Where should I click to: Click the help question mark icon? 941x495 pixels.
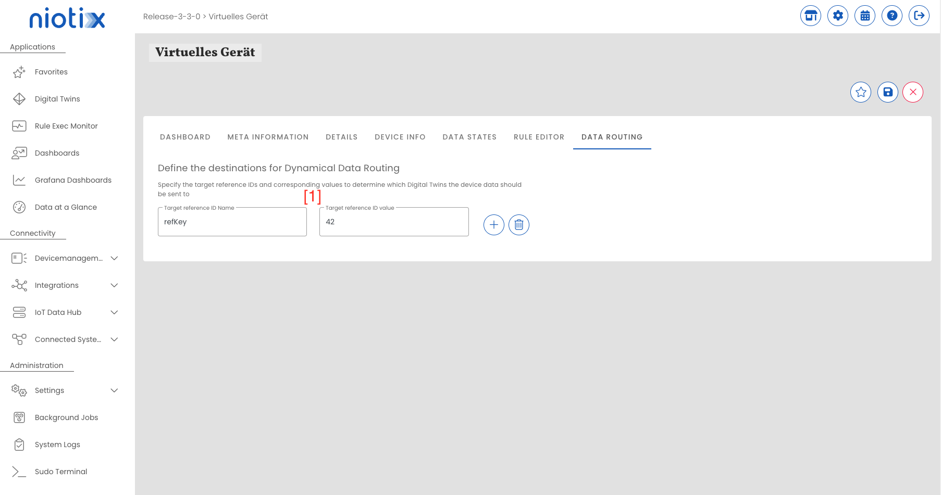(x=892, y=16)
